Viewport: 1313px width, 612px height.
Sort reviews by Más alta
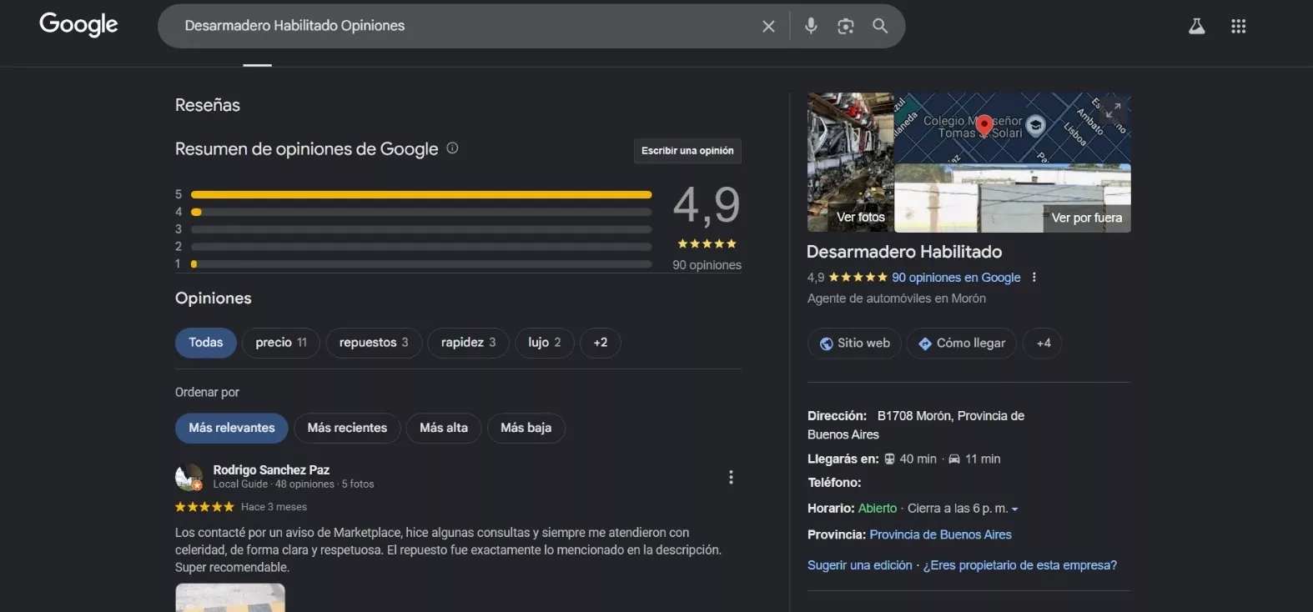click(x=444, y=428)
